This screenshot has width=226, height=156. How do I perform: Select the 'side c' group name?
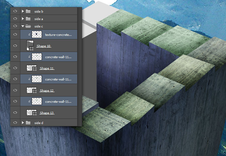click(39, 26)
